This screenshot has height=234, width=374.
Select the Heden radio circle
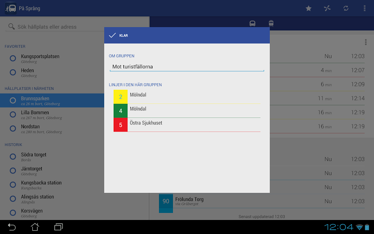(13, 73)
